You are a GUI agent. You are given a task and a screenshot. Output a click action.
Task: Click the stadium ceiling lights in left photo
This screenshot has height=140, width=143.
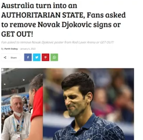click(24, 80)
